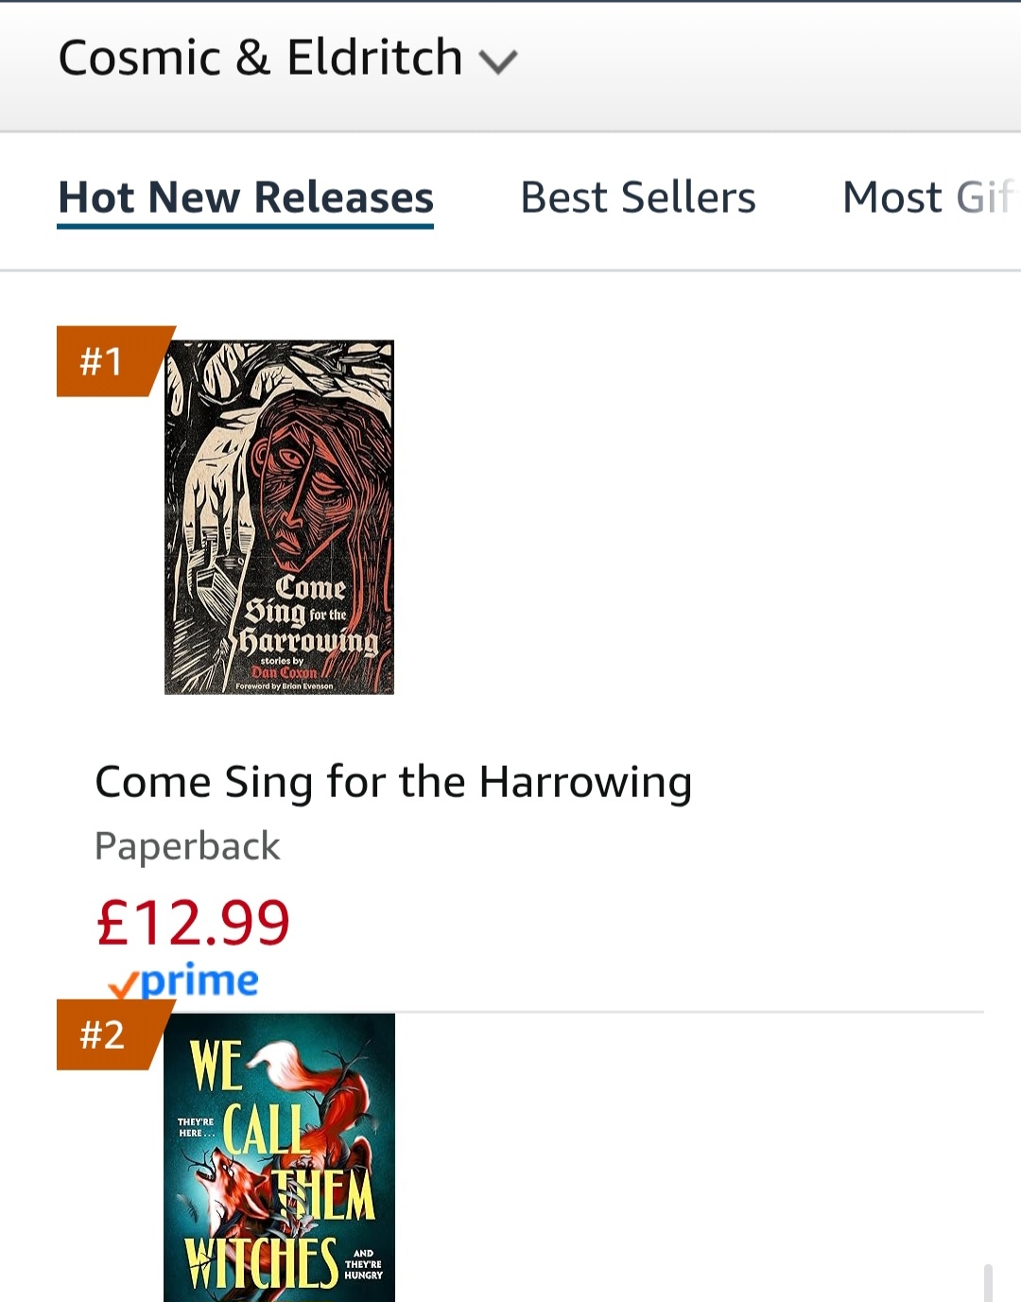Click the £12.99 price

tap(193, 922)
